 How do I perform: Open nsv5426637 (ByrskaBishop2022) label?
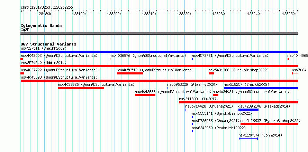pos(271,121)
